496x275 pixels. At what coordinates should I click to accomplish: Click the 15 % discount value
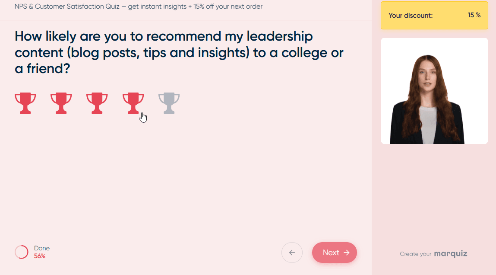tap(474, 15)
